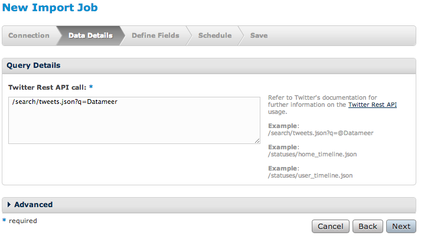Click the Back button

pyautogui.click(x=368, y=227)
